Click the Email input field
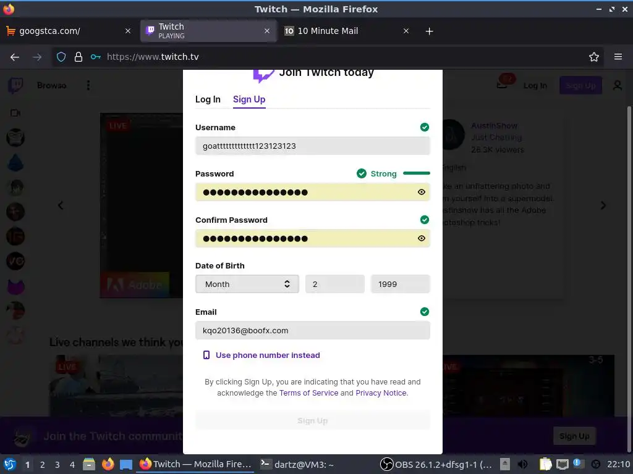 [312, 331]
